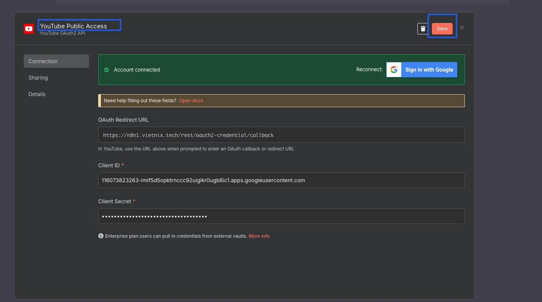Click the 'OAuth Redirect URL' label
Image resolution: width=542 pixels, height=302 pixels.
[124, 120]
